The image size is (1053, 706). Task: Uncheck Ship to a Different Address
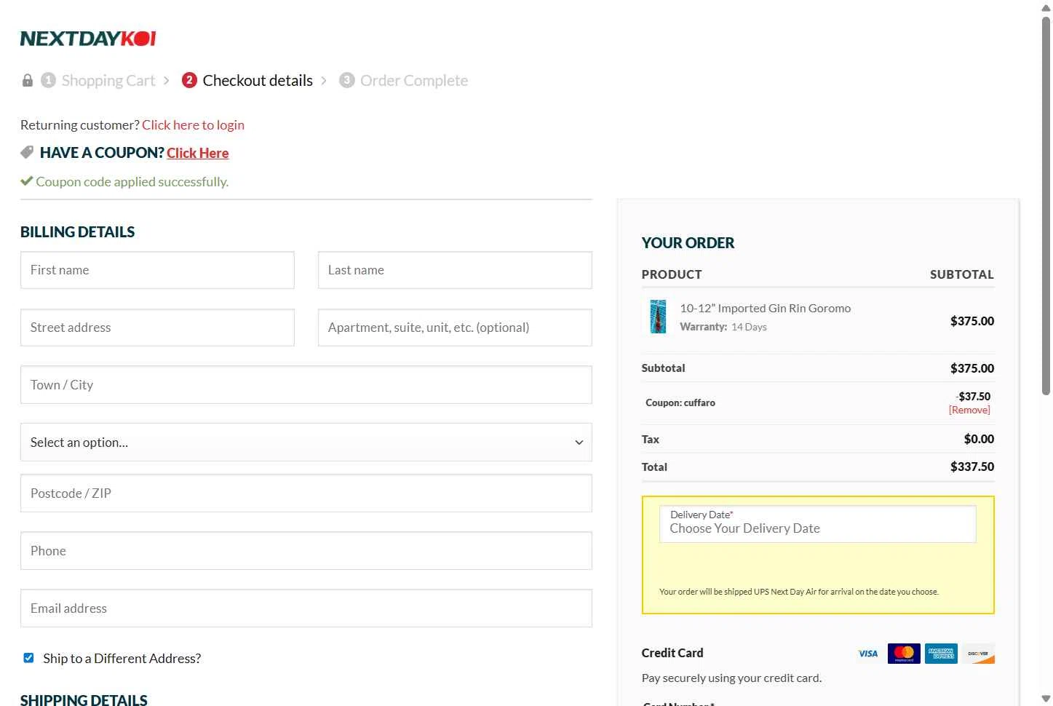28,658
